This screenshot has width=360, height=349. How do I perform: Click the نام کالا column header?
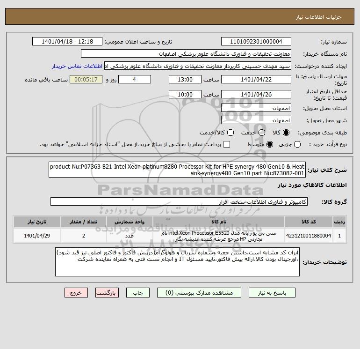[219, 222]
